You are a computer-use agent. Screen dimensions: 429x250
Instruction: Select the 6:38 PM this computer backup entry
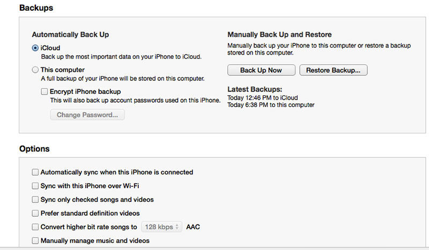click(x=271, y=105)
